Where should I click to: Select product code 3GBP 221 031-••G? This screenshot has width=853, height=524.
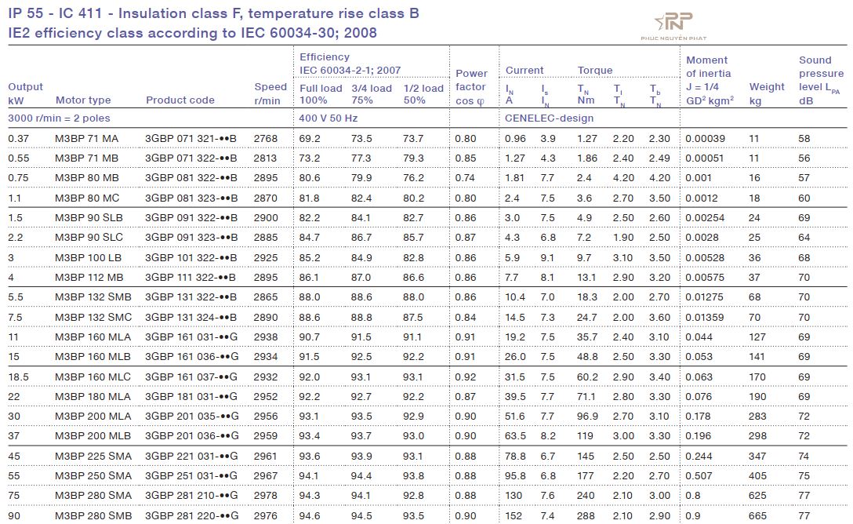pyautogui.click(x=191, y=456)
